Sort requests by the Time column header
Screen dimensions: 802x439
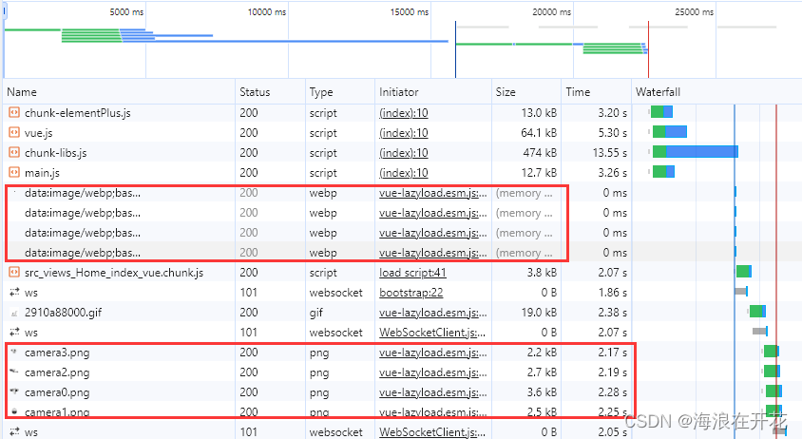[578, 92]
